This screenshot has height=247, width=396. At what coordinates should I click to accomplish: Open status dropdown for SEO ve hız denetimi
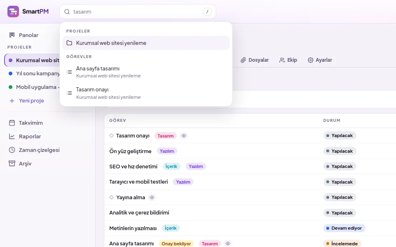tap(339, 166)
